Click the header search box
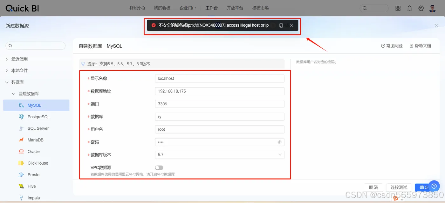 374,8
